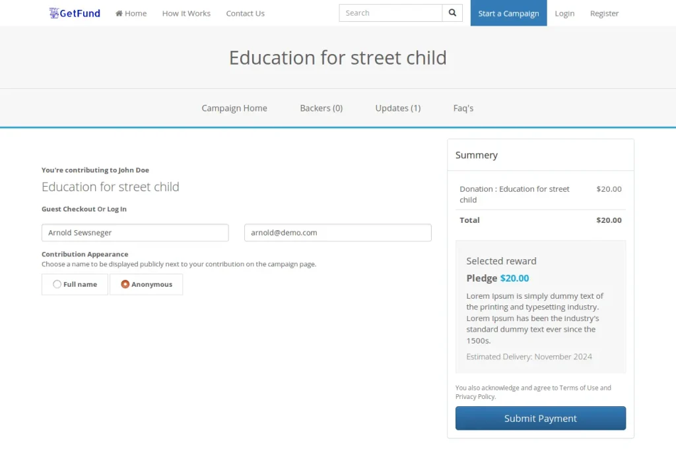The image size is (676, 453).
Task: Click the magnifier search button
Action: coord(452,13)
